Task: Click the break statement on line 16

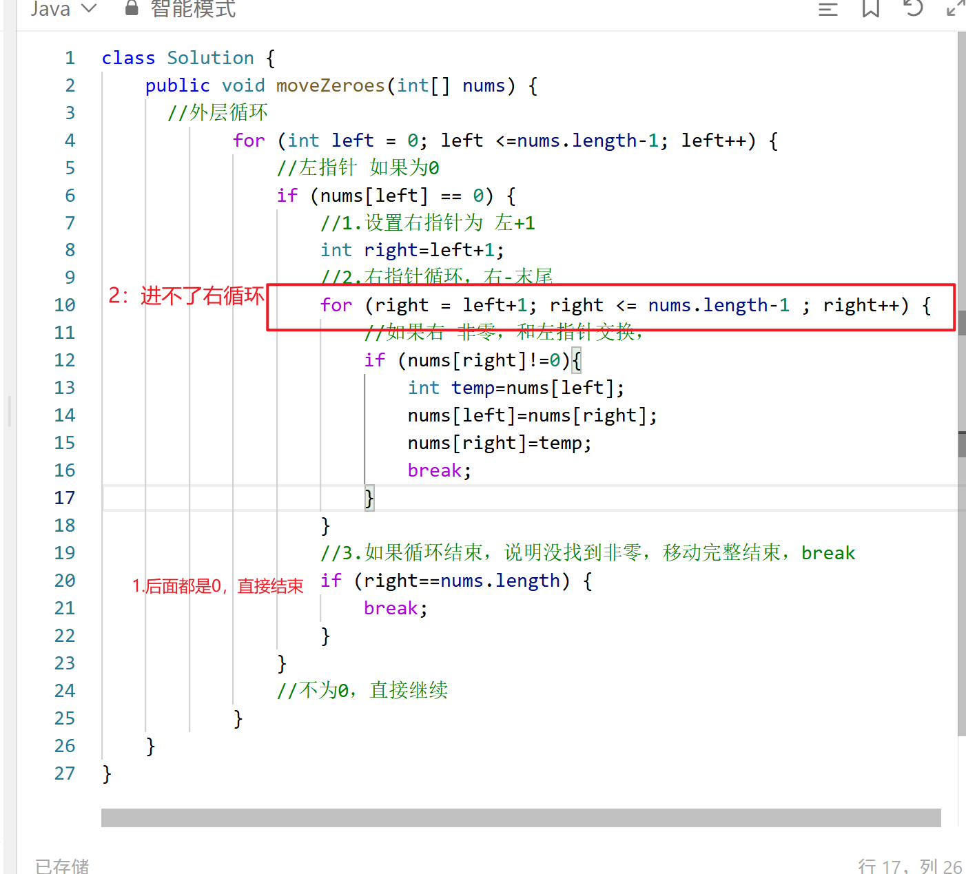Action: [435, 470]
